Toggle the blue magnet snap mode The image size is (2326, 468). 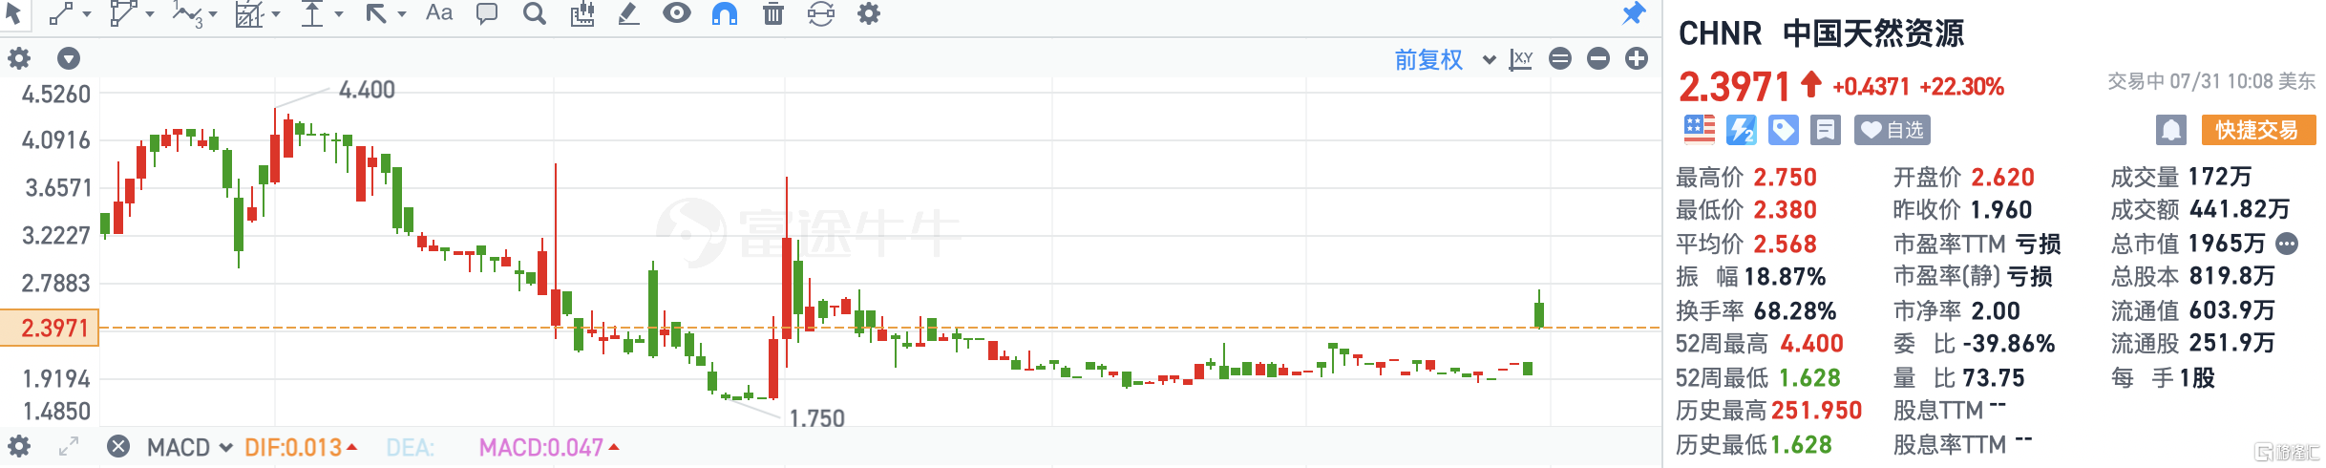pos(725,13)
